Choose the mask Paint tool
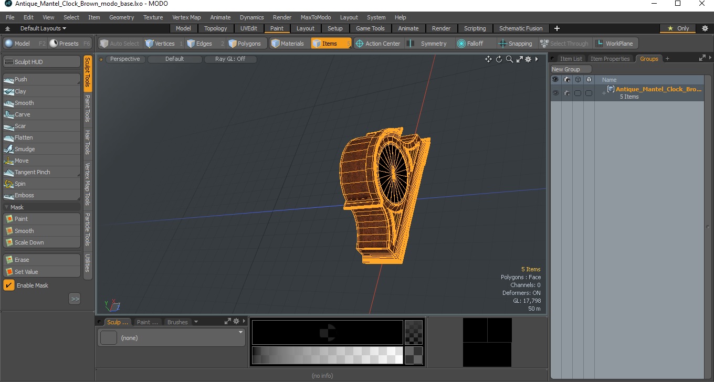The height and width of the screenshot is (382, 714). click(x=41, y=219)
